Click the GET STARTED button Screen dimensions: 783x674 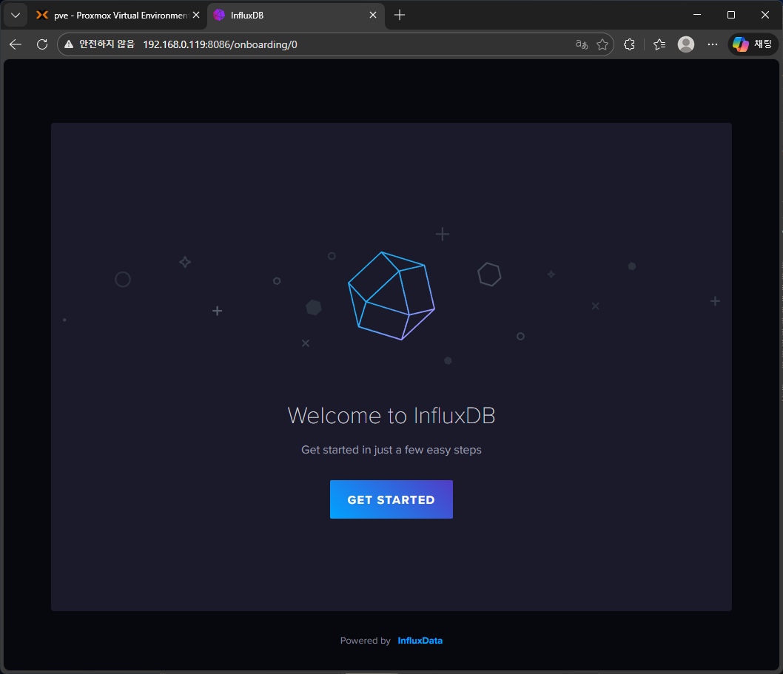click(x=391, y=499)
